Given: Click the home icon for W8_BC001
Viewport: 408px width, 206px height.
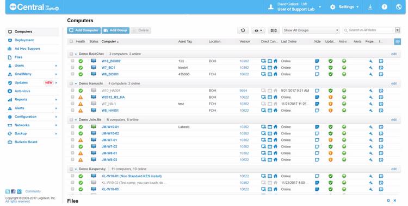Looking at the screenshot, I should point(275,74).
